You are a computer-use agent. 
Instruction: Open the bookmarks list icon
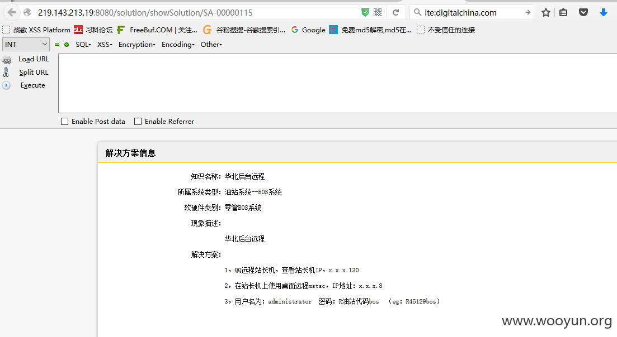tap(563, 13)
